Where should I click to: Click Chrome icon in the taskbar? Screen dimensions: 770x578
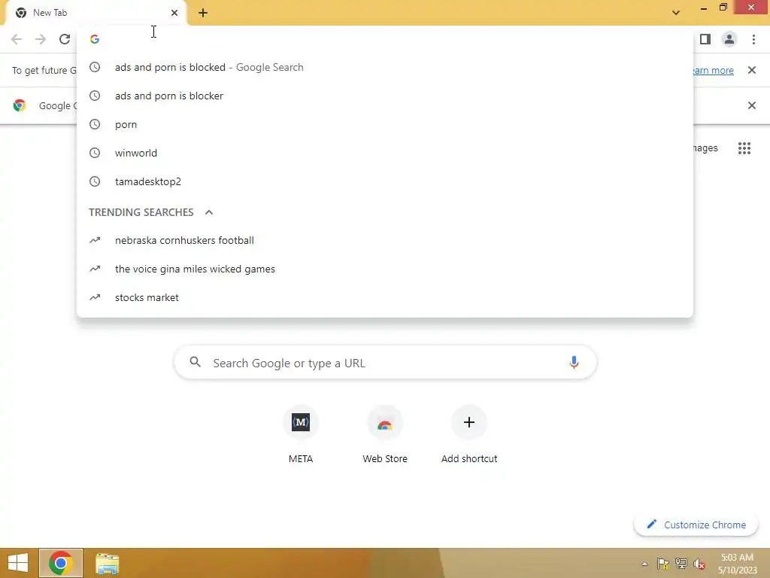point(61,563)
